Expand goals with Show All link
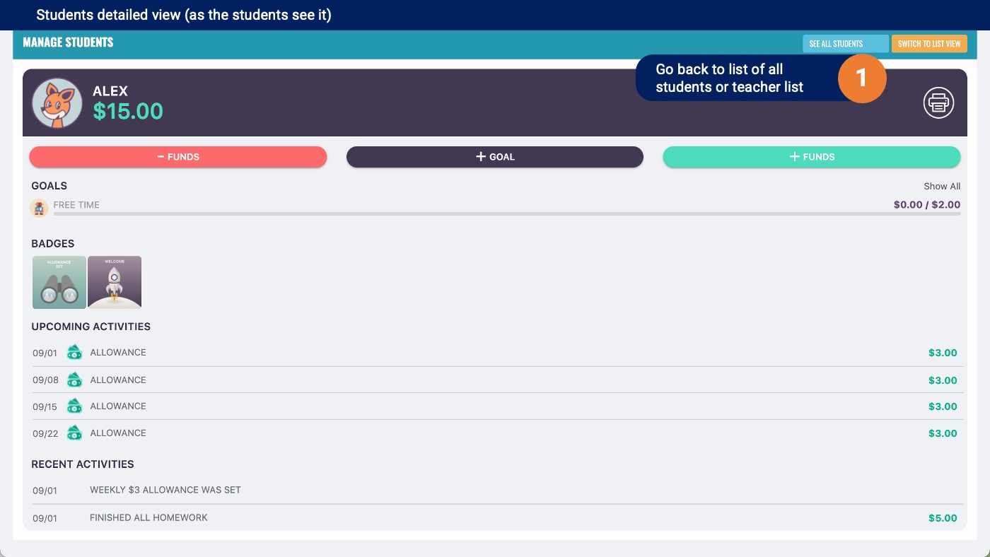Screen dimensions: 990x557 pos(942,187)
